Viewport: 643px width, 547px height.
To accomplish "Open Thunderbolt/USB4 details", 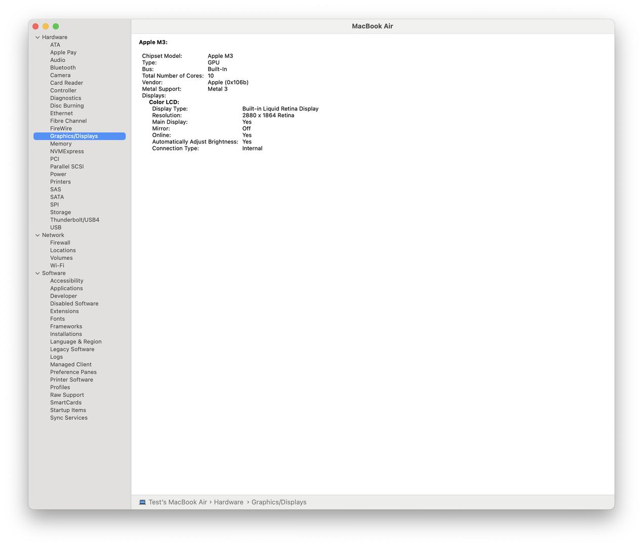I will [x=74, y=220].
